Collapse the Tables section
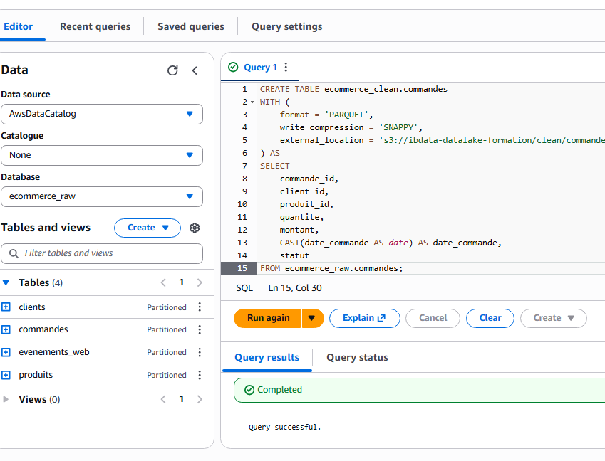Screen dimensions: 605x461 click(x=6, y=282)
